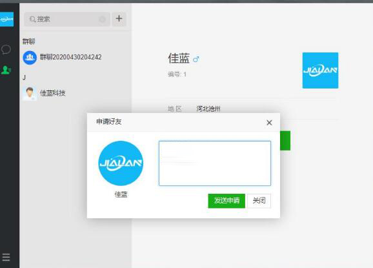This screenshot has height=268, width=373.
Task: Click the 佳蓝 profile name heading
Action: pos(179,58)
